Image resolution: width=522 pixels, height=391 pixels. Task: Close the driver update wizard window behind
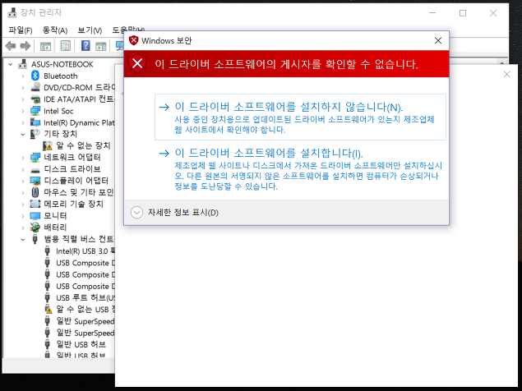[506, 74]
